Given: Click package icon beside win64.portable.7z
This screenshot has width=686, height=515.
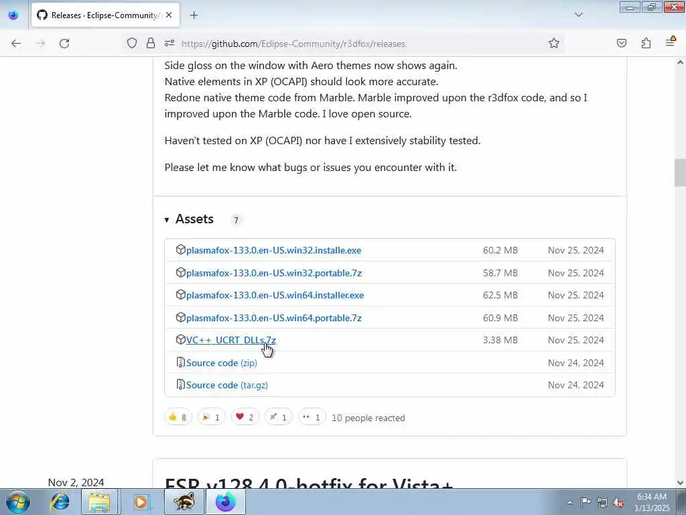Looking at the screenshot, I should 180,317.
